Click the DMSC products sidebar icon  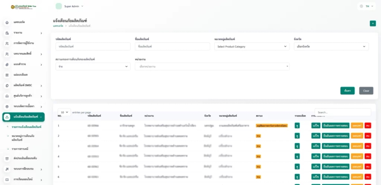pyautogui.click(x=7, y=86)
